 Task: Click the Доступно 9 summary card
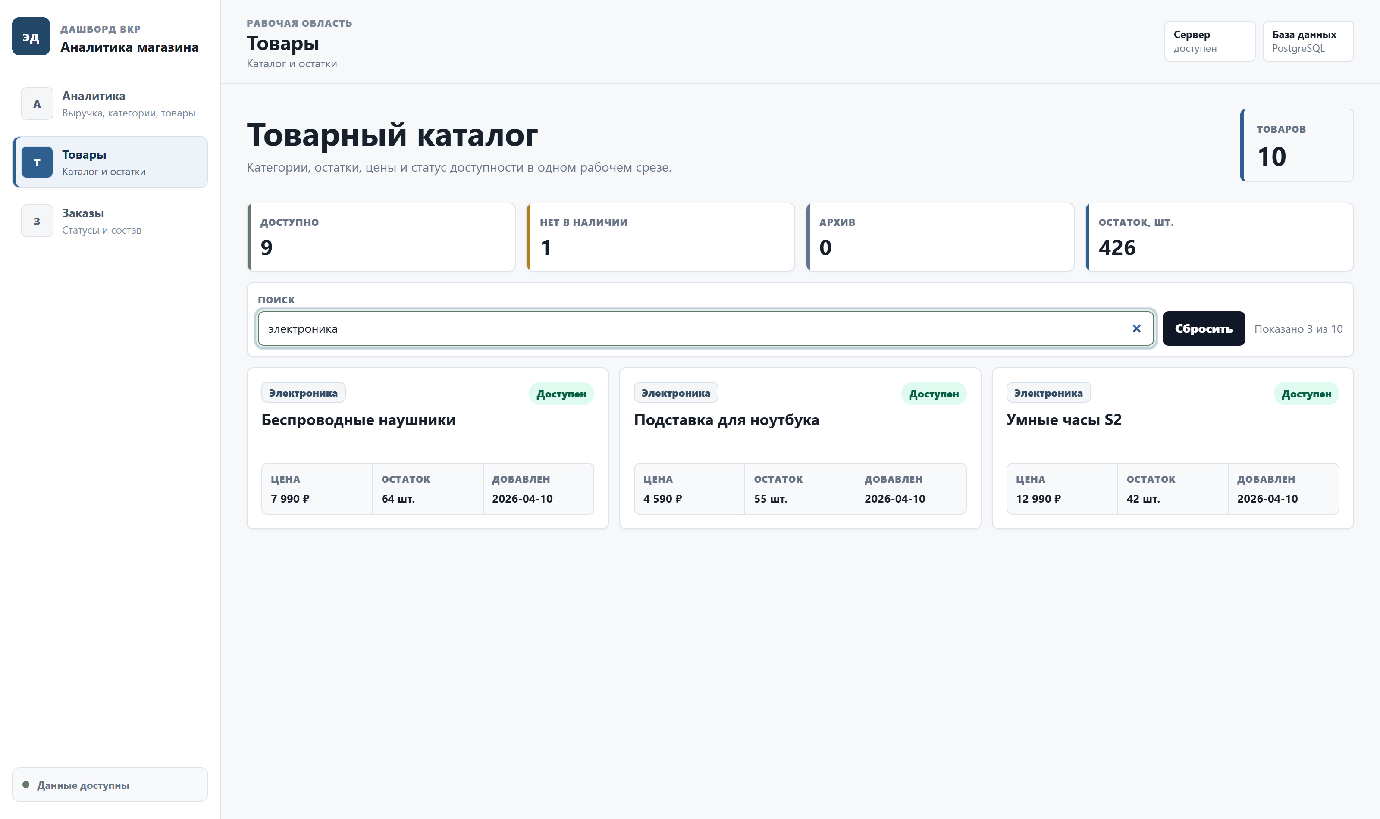pyautogui.click(x=381, y=237)
